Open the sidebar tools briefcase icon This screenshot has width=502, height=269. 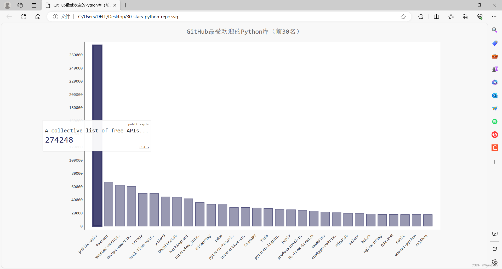tap(495, 56)
